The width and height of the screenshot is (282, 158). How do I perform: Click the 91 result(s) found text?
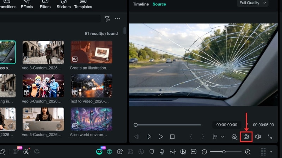(x=101, y=34)
